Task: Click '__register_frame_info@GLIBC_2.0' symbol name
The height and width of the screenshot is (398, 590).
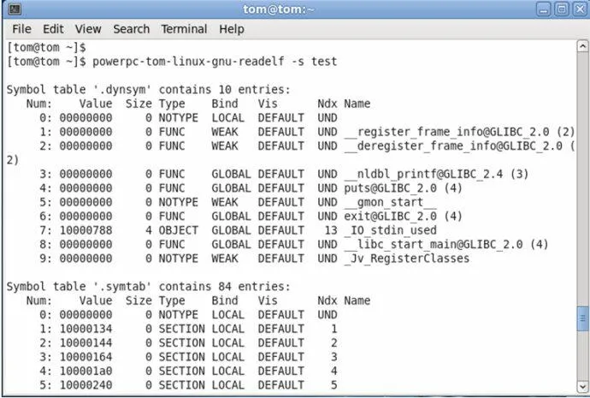Action: pyautogui.click(x=446, y=132)
